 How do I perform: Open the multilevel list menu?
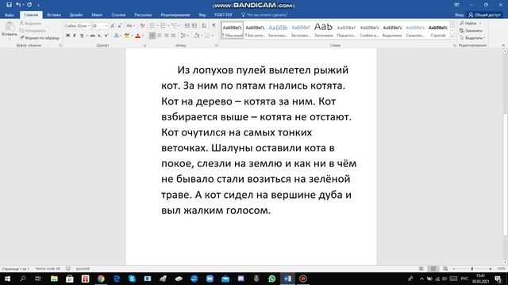coord(174,26)
